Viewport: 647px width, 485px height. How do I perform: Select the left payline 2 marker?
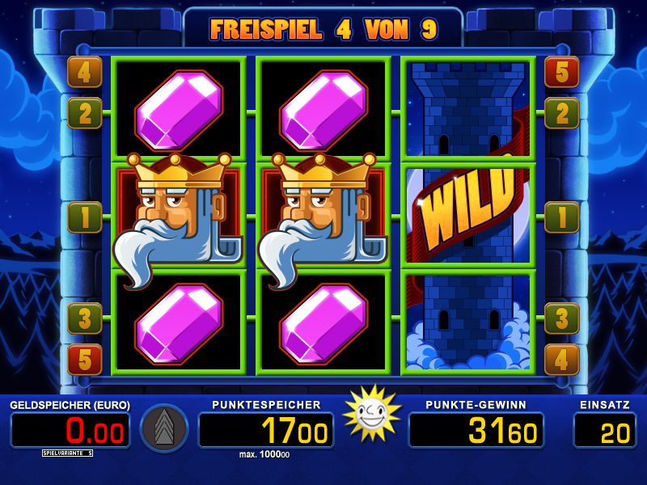pos(85,113)
